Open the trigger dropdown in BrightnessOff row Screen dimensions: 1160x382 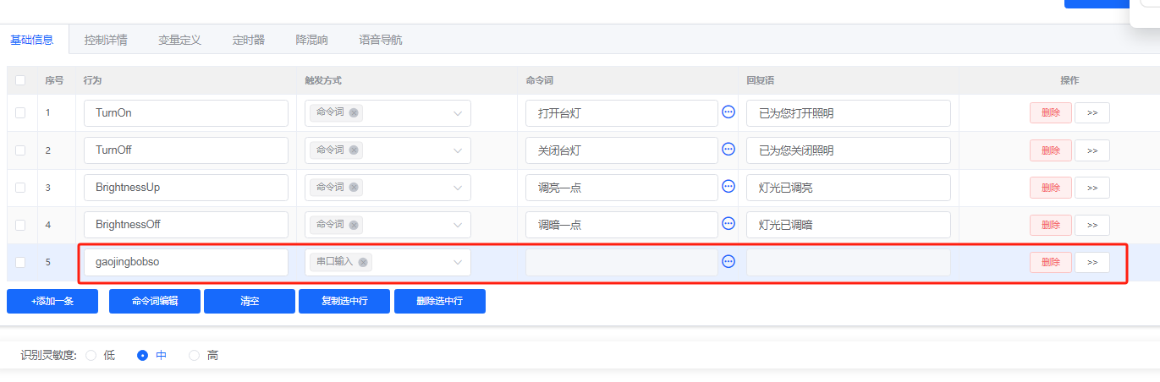tap(458, 225)
